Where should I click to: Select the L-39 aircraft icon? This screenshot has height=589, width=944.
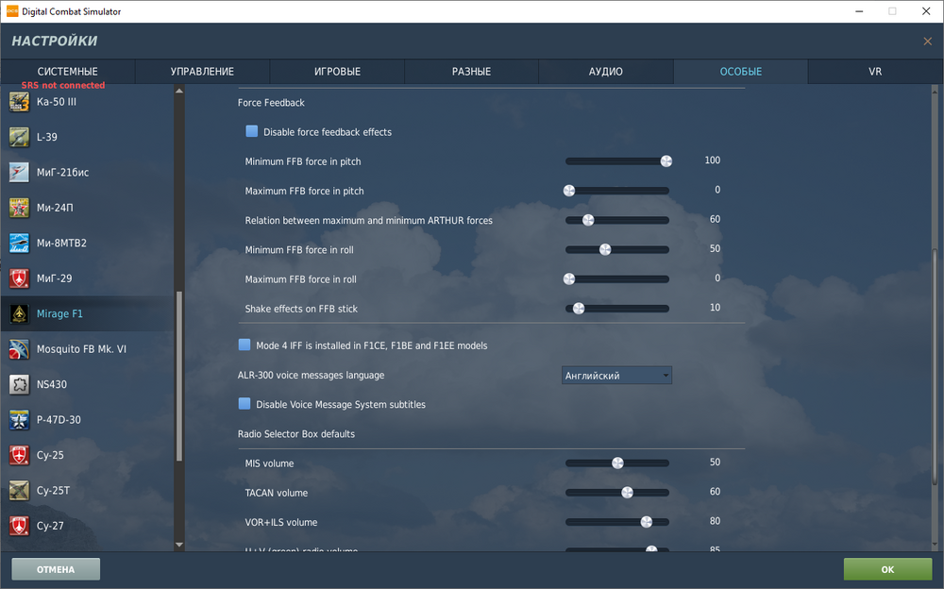(x=19, y=137)
